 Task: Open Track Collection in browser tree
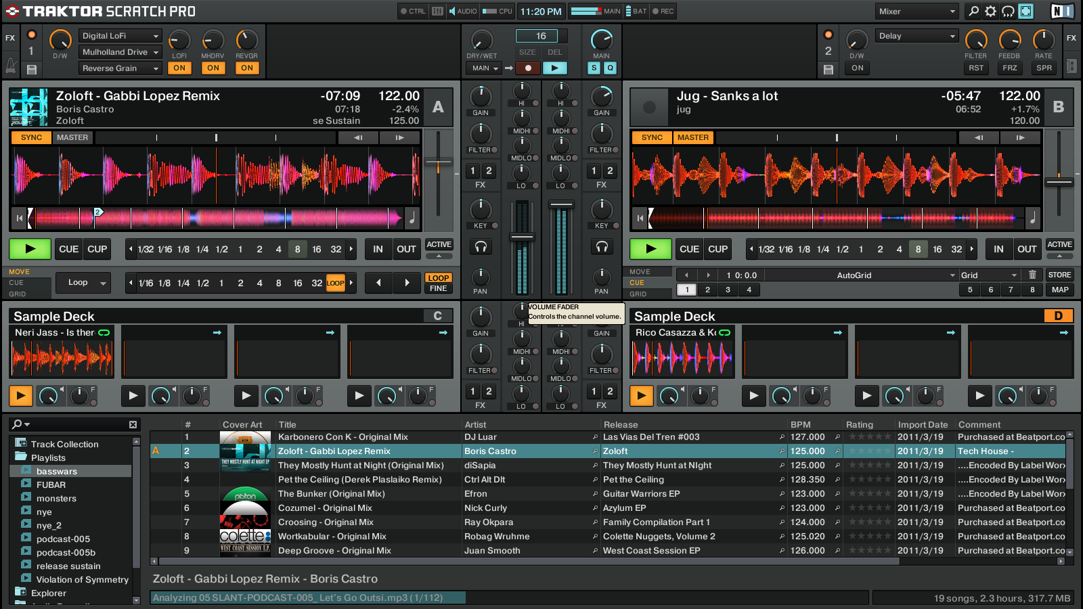coord(64,444)
